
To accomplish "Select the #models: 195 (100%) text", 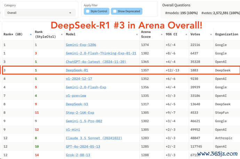I will [x=181, y=13].
